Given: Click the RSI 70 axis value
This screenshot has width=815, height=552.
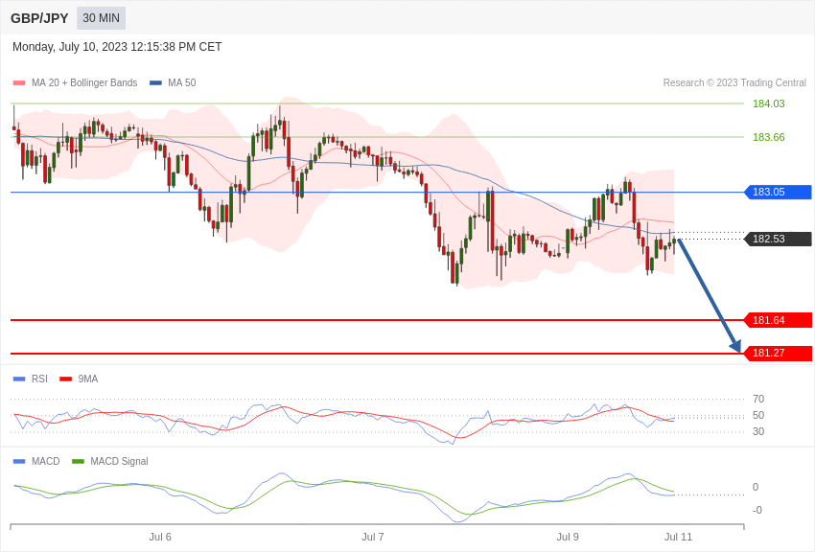Looking at the screenshot, I should (x=758, y=400).
